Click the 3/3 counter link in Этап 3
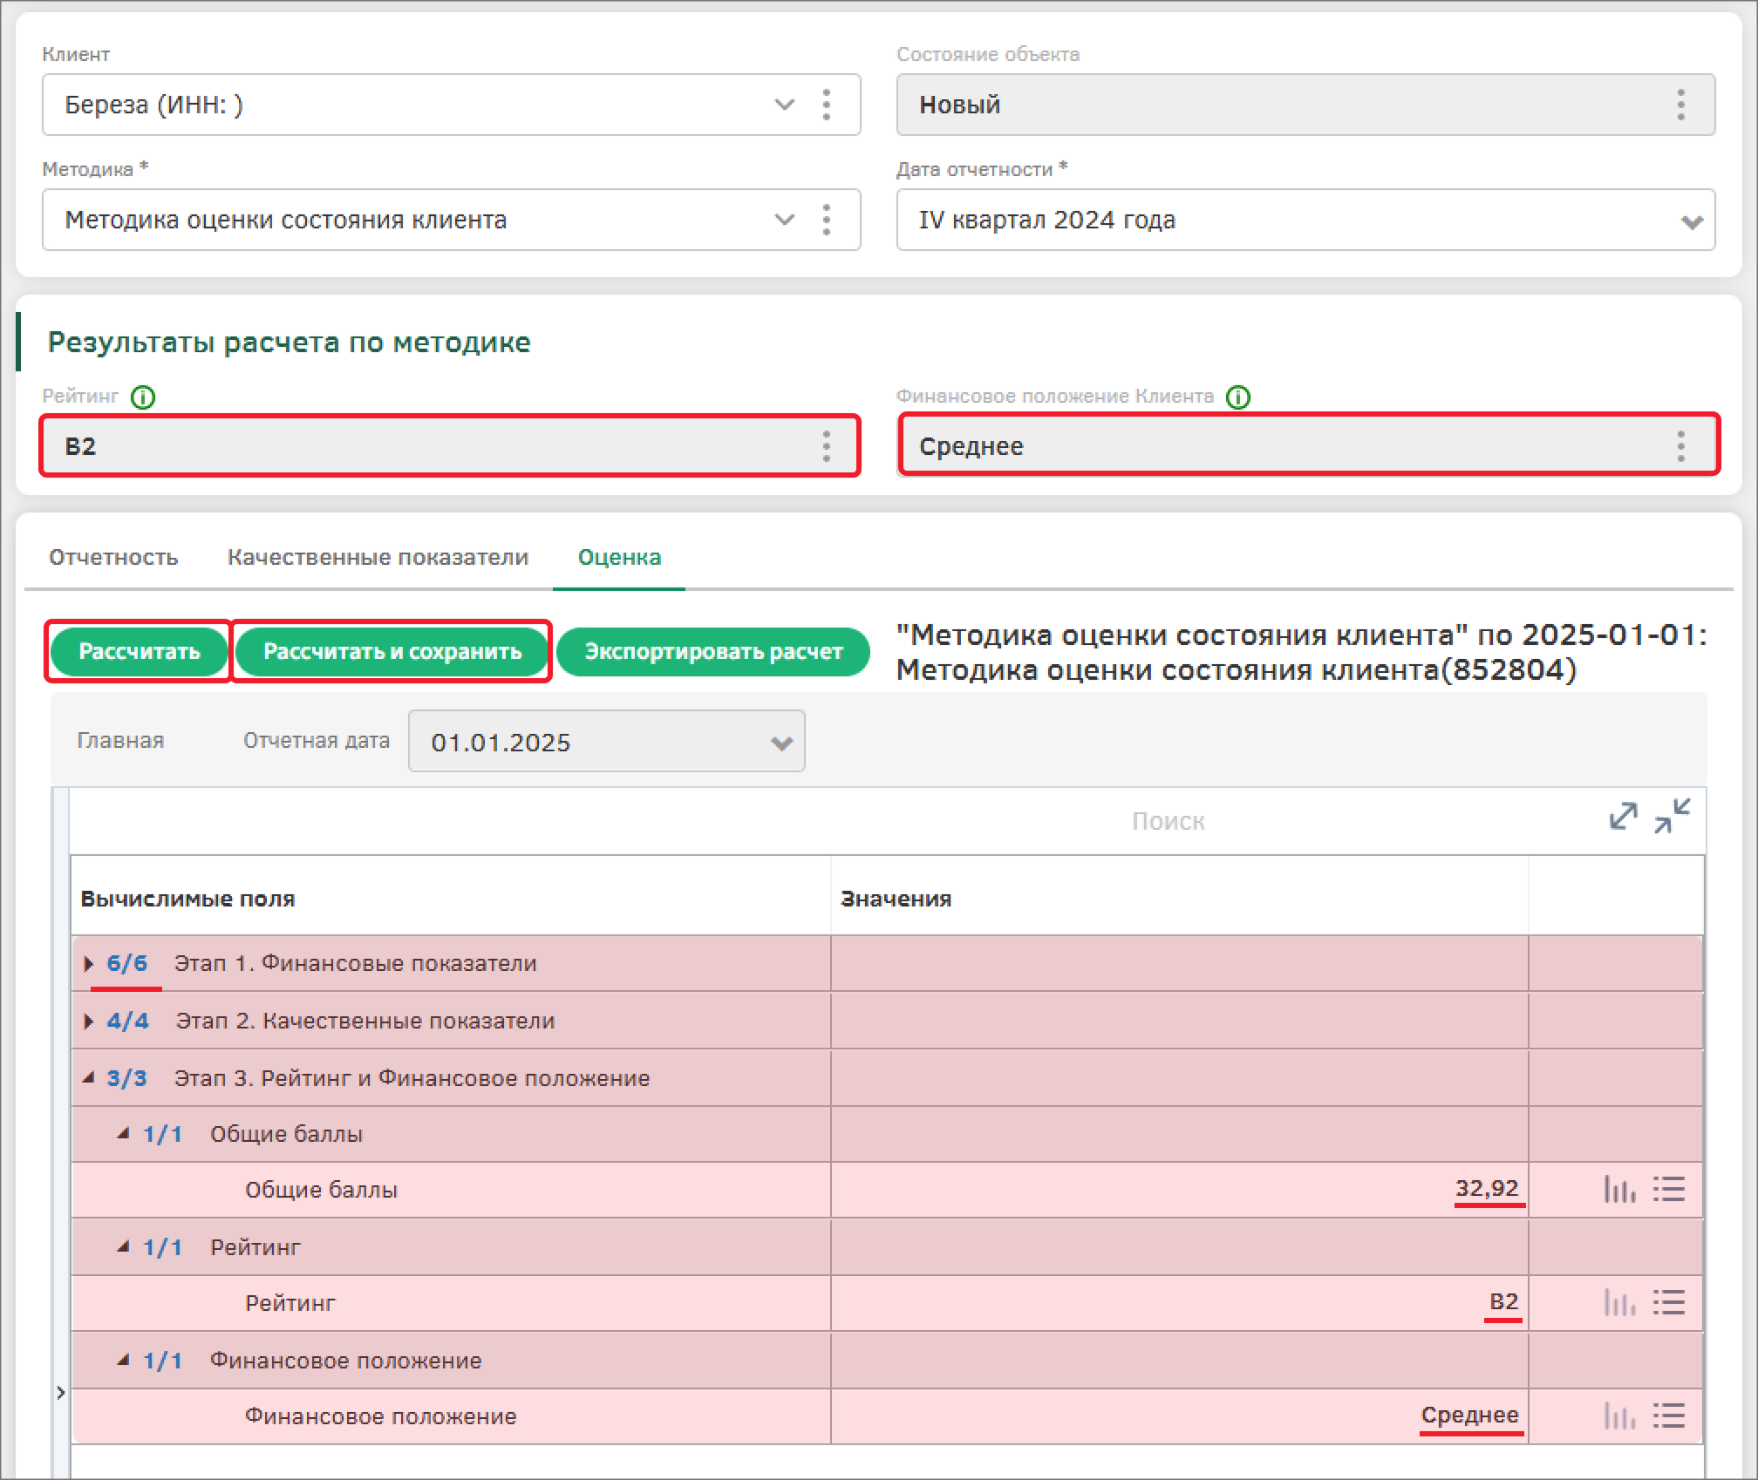The height and width of the screenshot is (1480, 1758). (126, 1079)
